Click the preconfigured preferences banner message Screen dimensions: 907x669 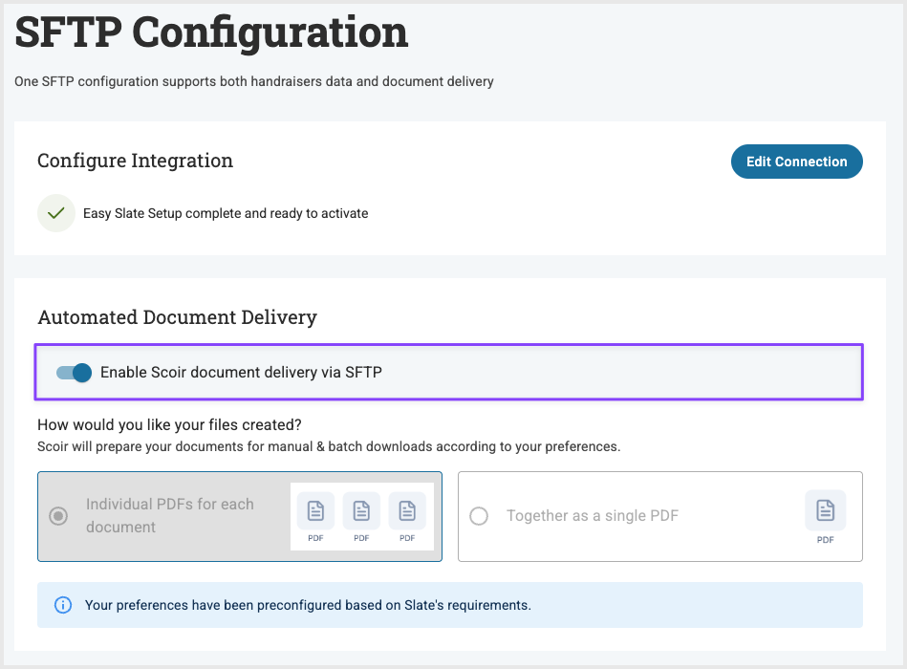click(x=308, y=605)
